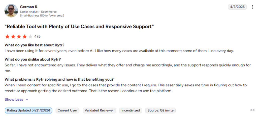Click the first red rating star
Viewport: 258px width, 116px height.
[7, 36]
